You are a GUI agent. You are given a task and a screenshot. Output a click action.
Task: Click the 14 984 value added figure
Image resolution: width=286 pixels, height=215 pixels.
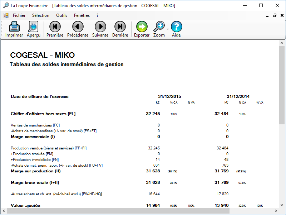point(153,205)
